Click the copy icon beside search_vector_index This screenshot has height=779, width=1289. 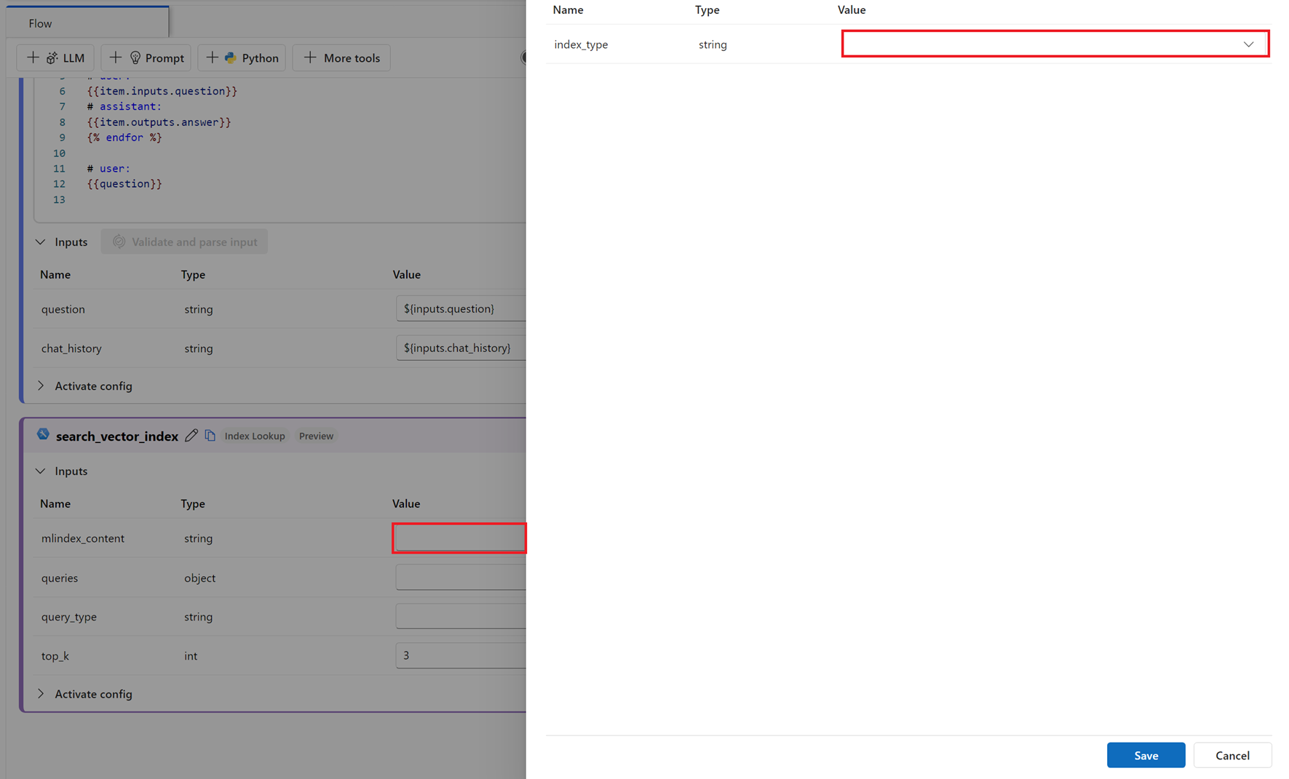(210, 435)
